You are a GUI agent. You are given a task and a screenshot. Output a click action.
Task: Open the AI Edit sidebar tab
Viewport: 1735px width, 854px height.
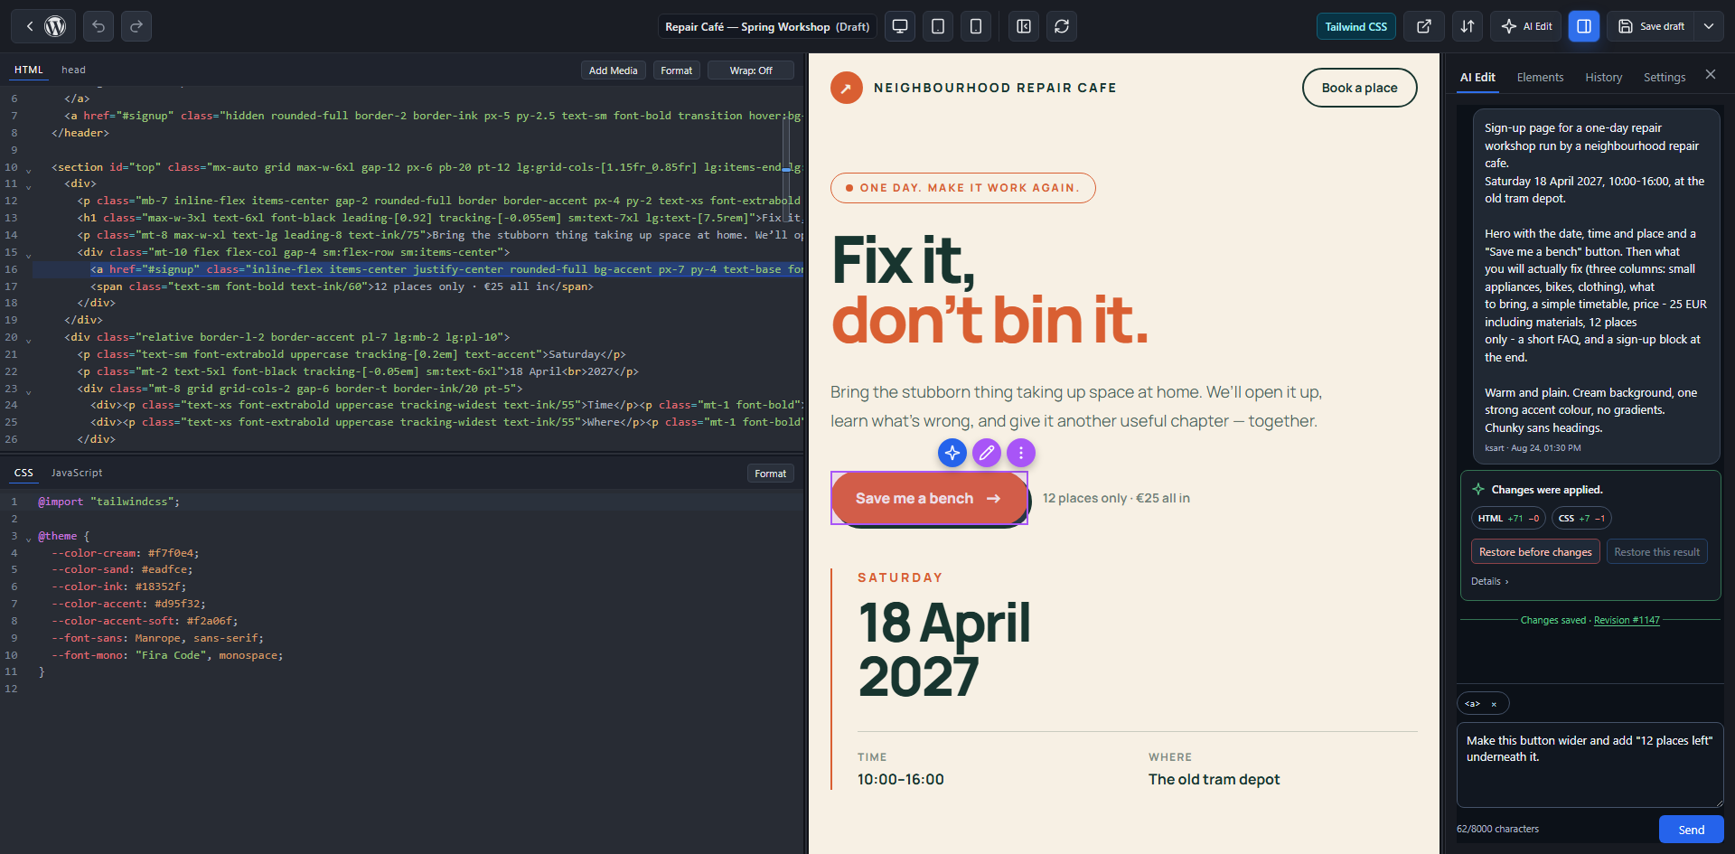click(1477, 78)
